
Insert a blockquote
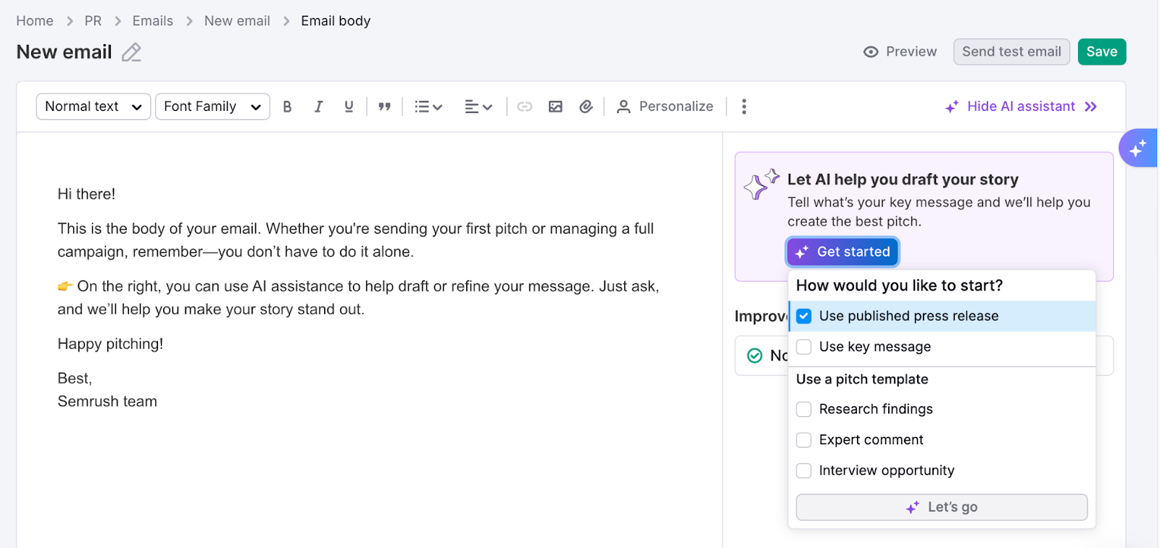[384, 107]
